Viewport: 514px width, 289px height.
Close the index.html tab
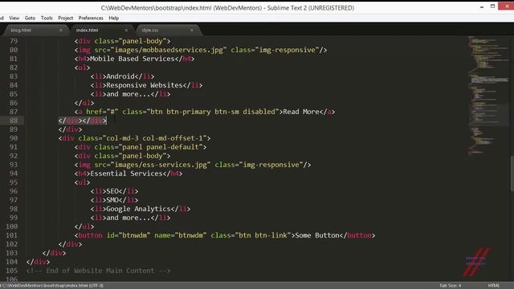click(126, 31)
